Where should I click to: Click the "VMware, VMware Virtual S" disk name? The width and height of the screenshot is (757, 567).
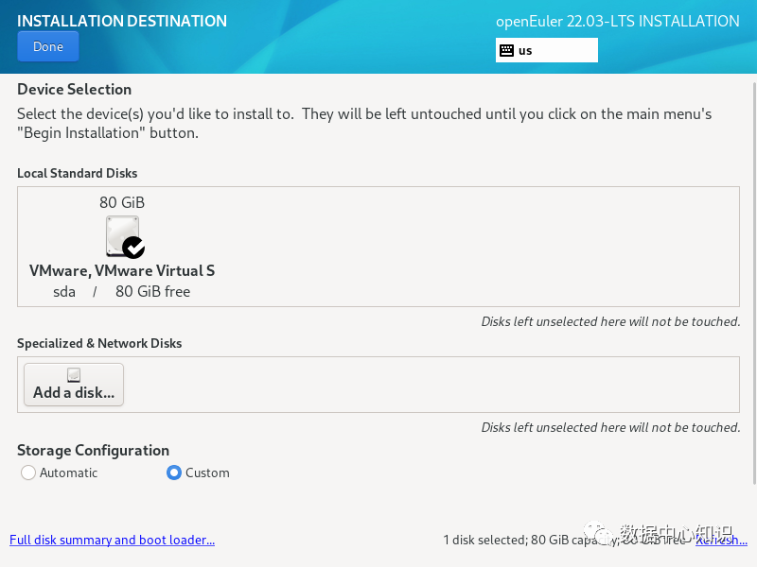point(122,270)
